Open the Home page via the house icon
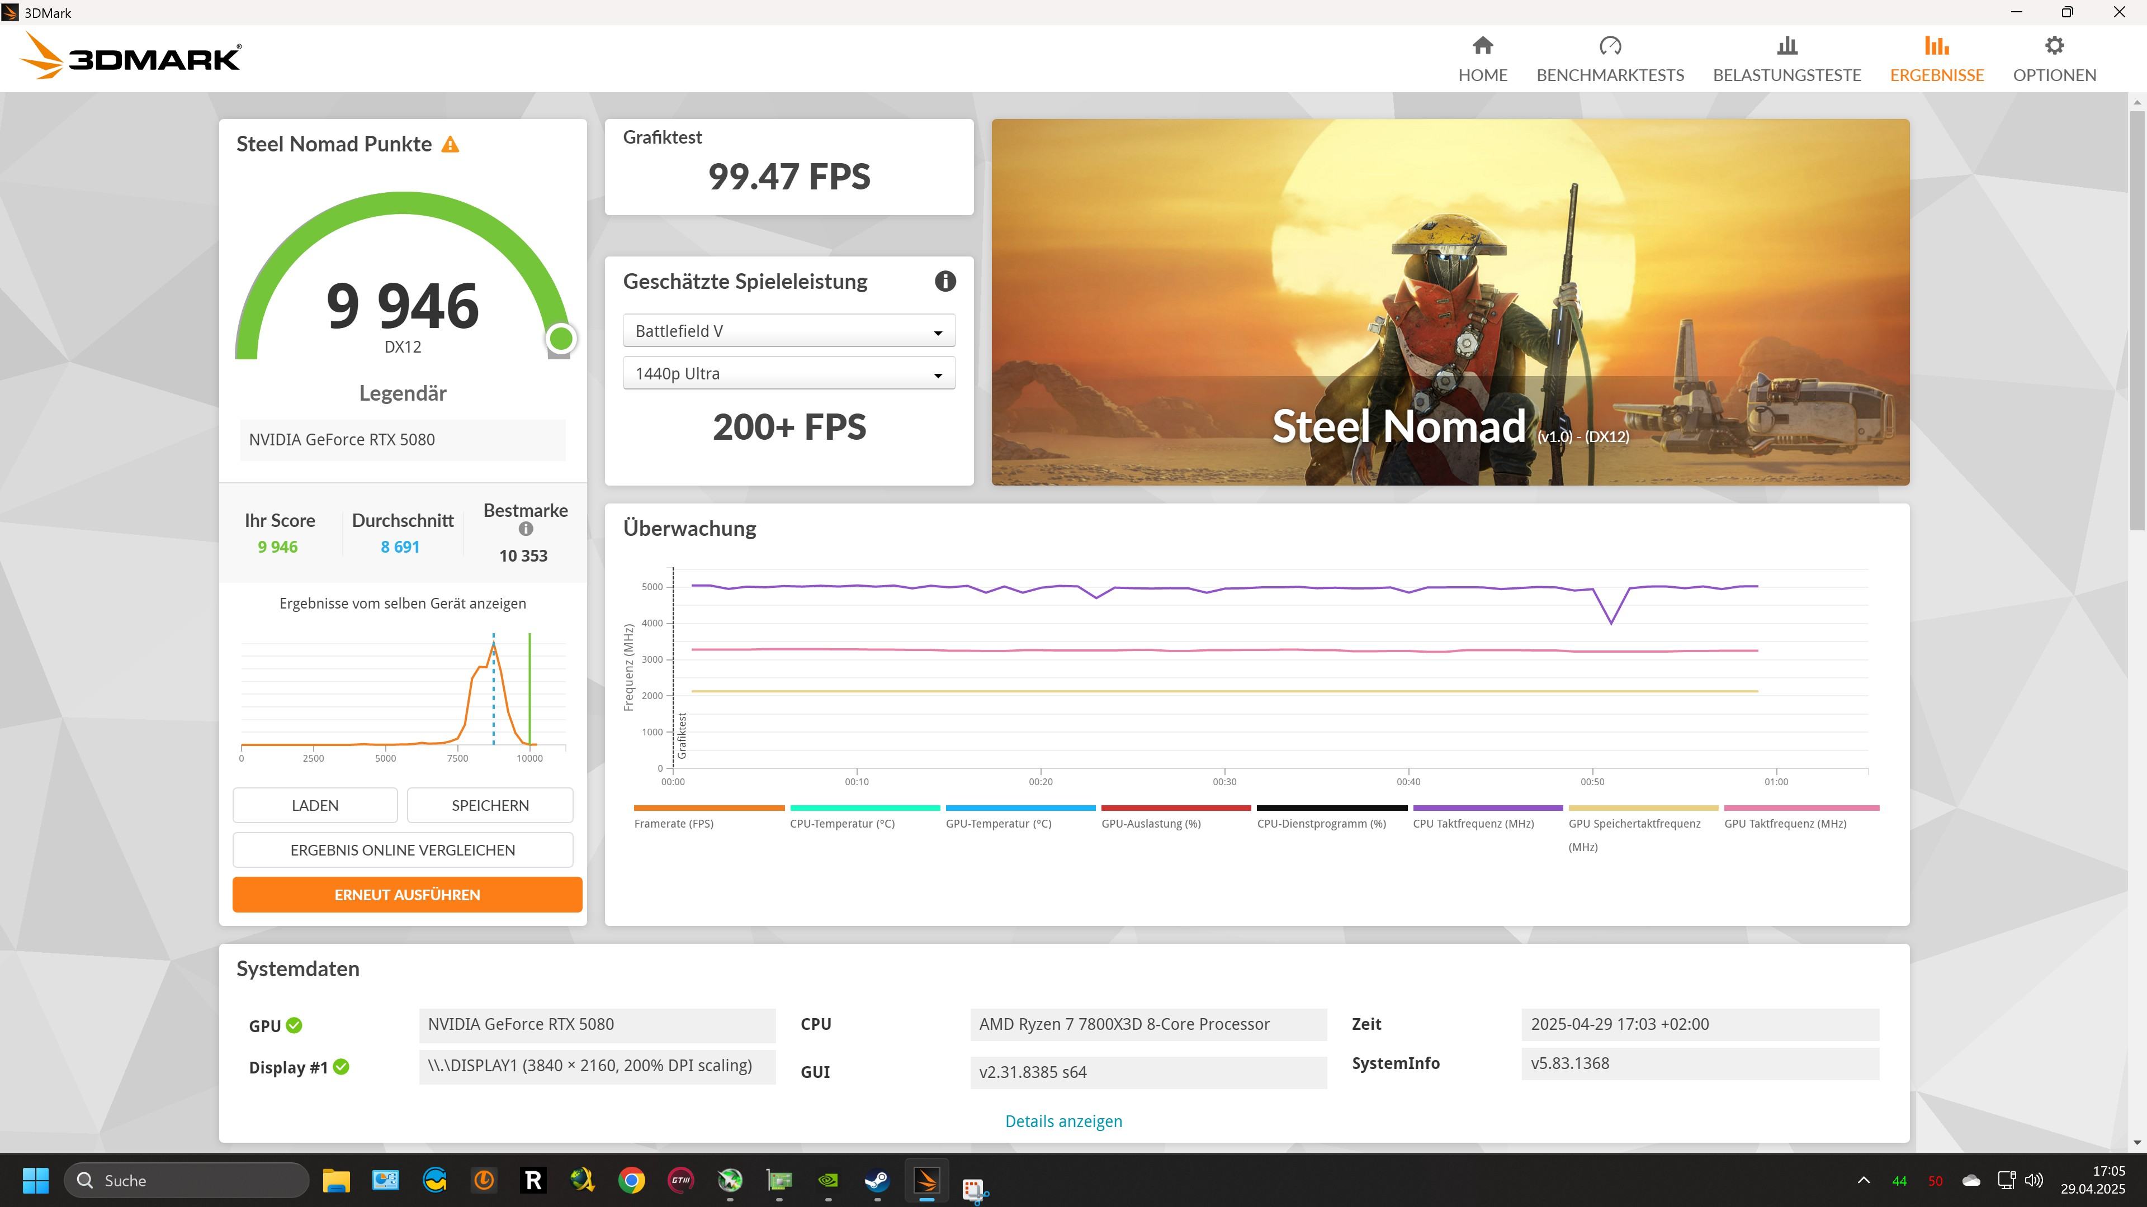Viewport: 2147px width, 1207px height. [1482, 46]
